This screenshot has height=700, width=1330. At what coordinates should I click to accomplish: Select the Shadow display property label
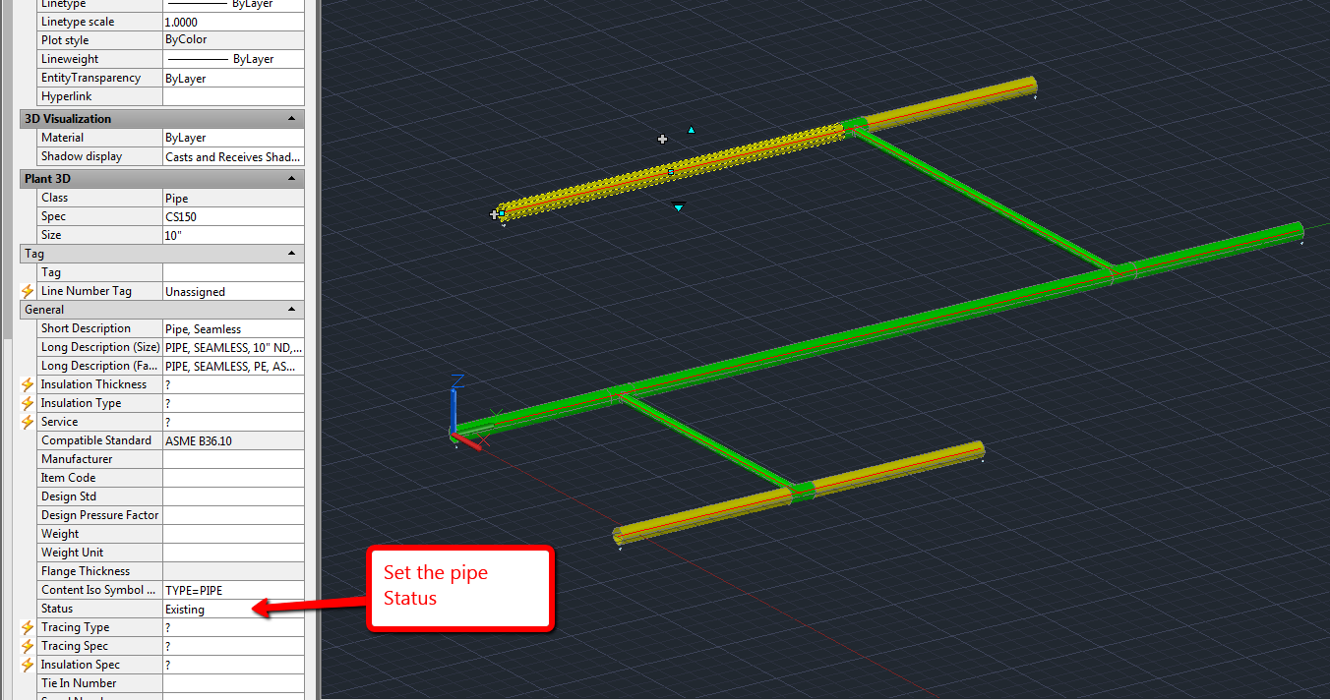click(82, 156)
